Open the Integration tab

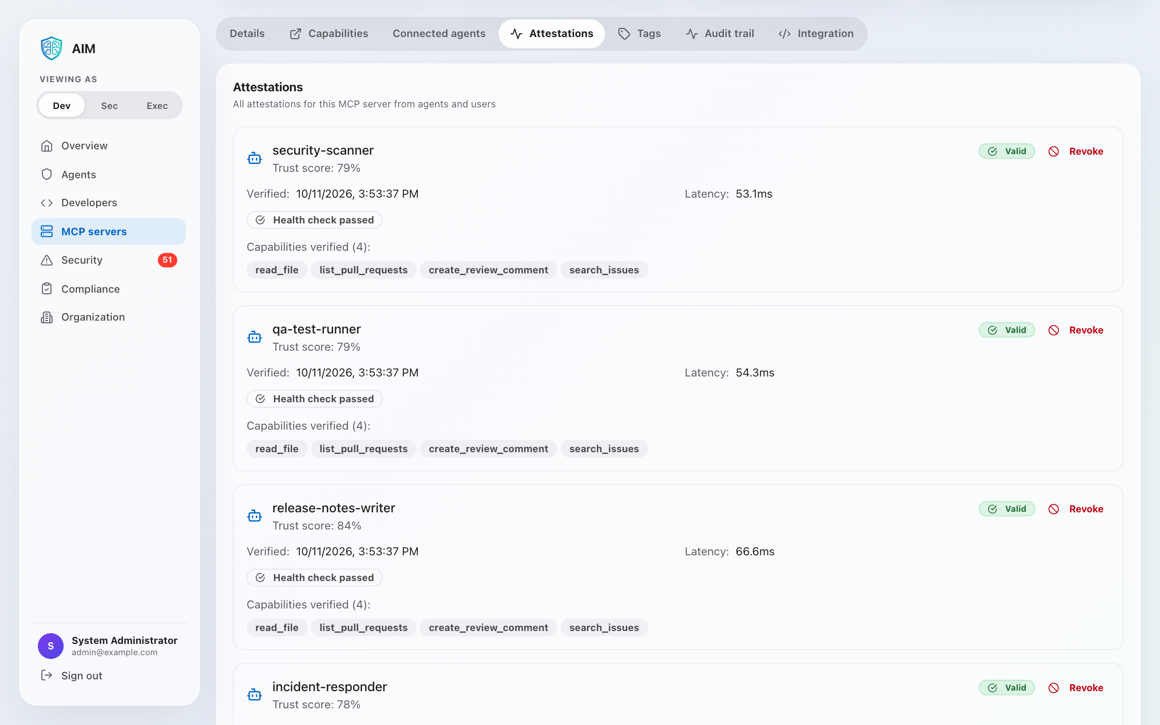point(816,34)
